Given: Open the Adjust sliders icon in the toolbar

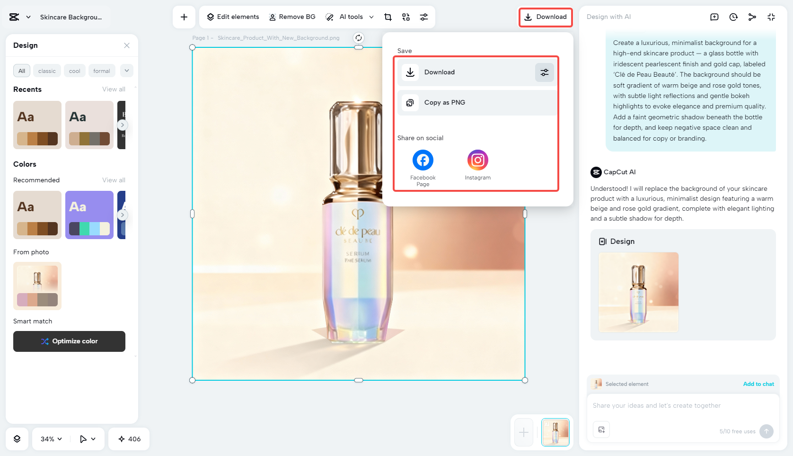Looking at the screenshot, I should (424, 17).
